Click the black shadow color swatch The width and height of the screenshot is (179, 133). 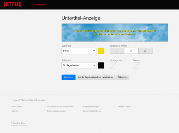click(x=101, y=66)
